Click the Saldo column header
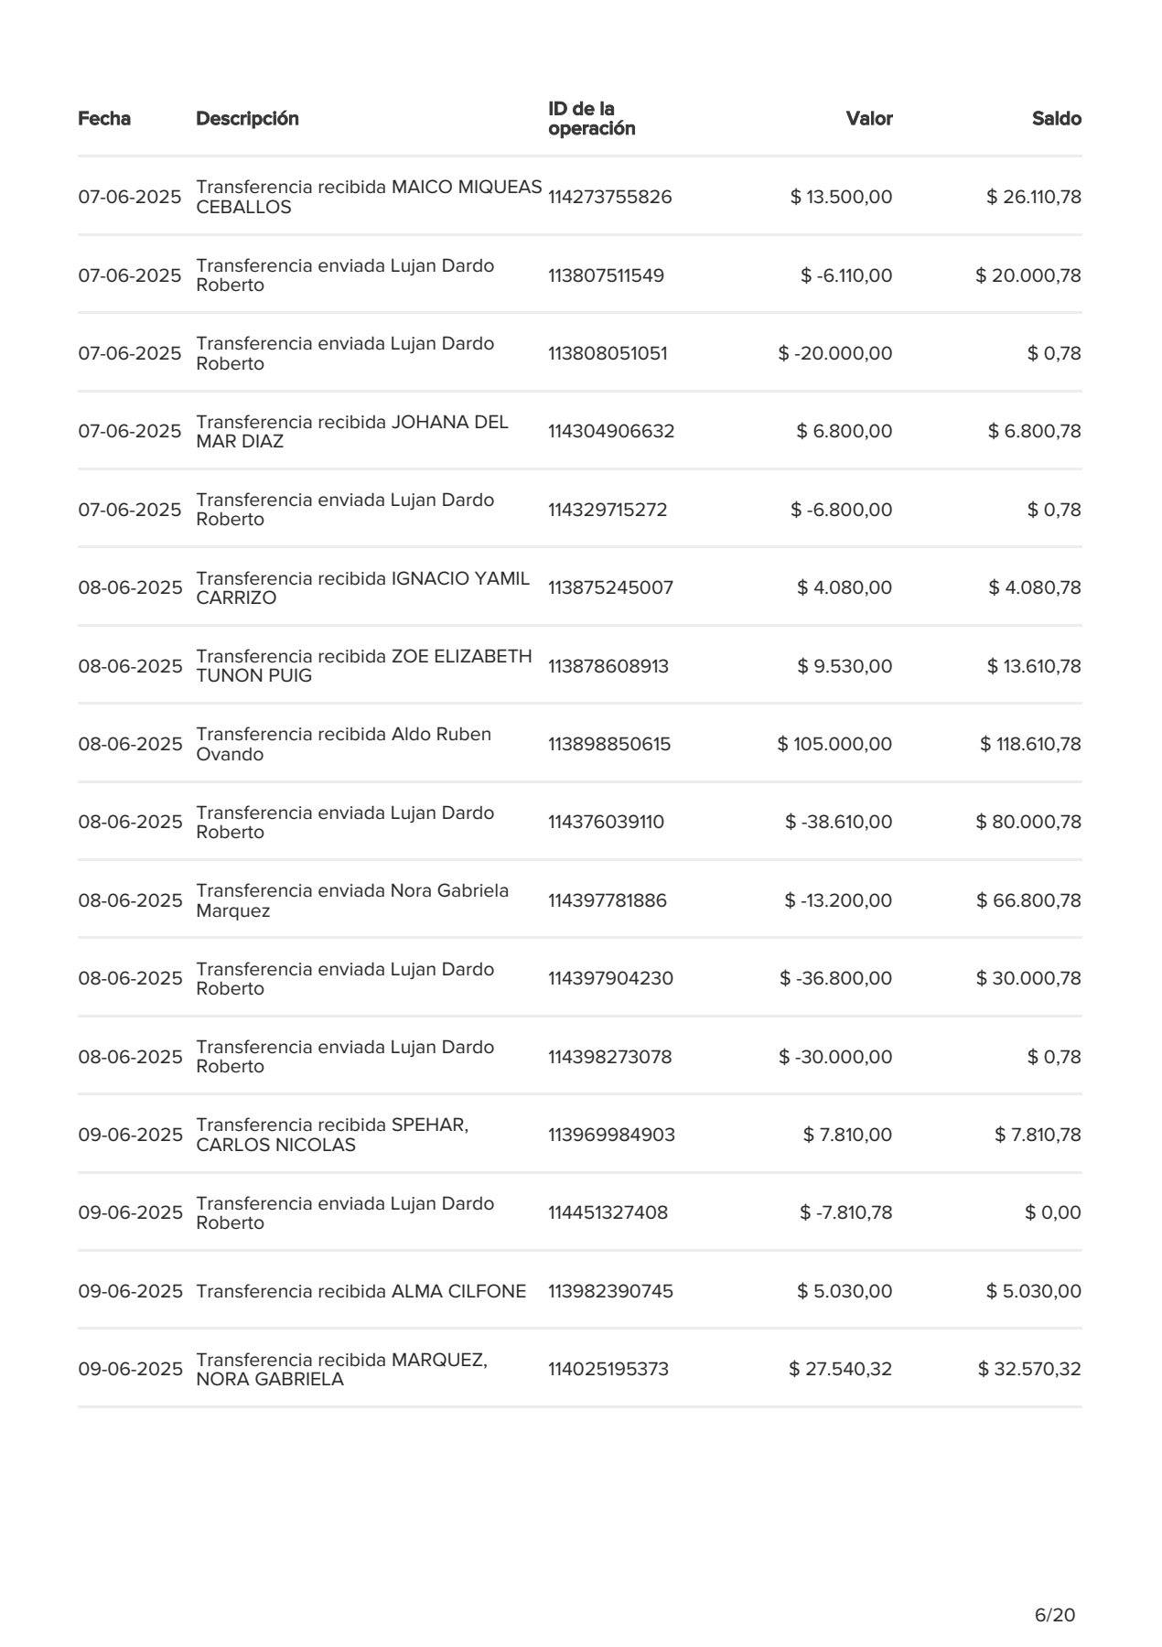The width and height of the screenshot is (1162, 1647). 1057,119
